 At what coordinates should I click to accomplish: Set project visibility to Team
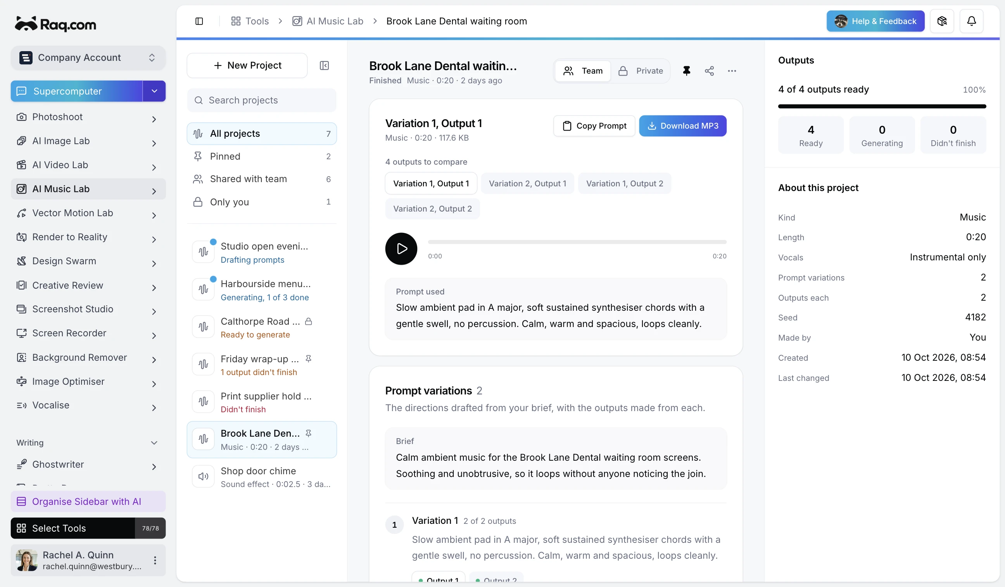pyautogui.click(x=583, y=71)
